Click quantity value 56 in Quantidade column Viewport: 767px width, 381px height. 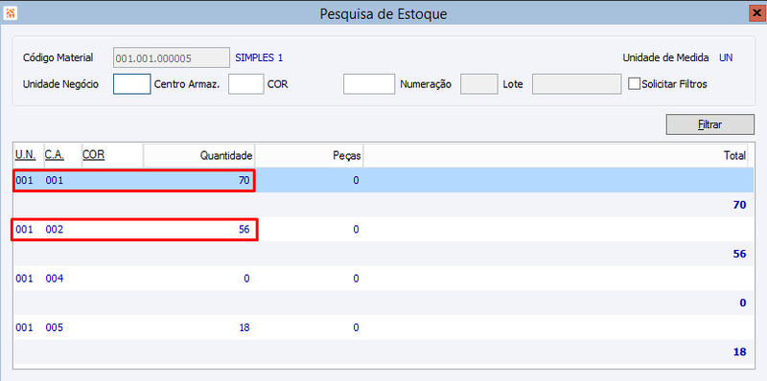244,229
